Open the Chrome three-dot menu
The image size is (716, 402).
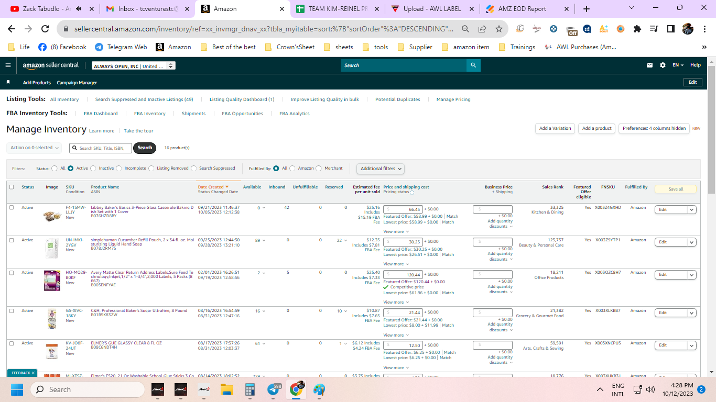pyautogui.click(x=704, y=29)
